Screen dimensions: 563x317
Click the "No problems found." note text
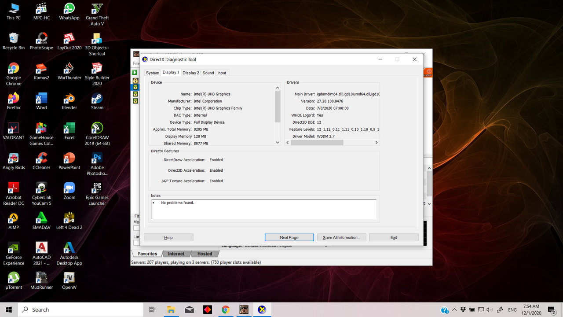pyautogui.click(x=177, y=203)
